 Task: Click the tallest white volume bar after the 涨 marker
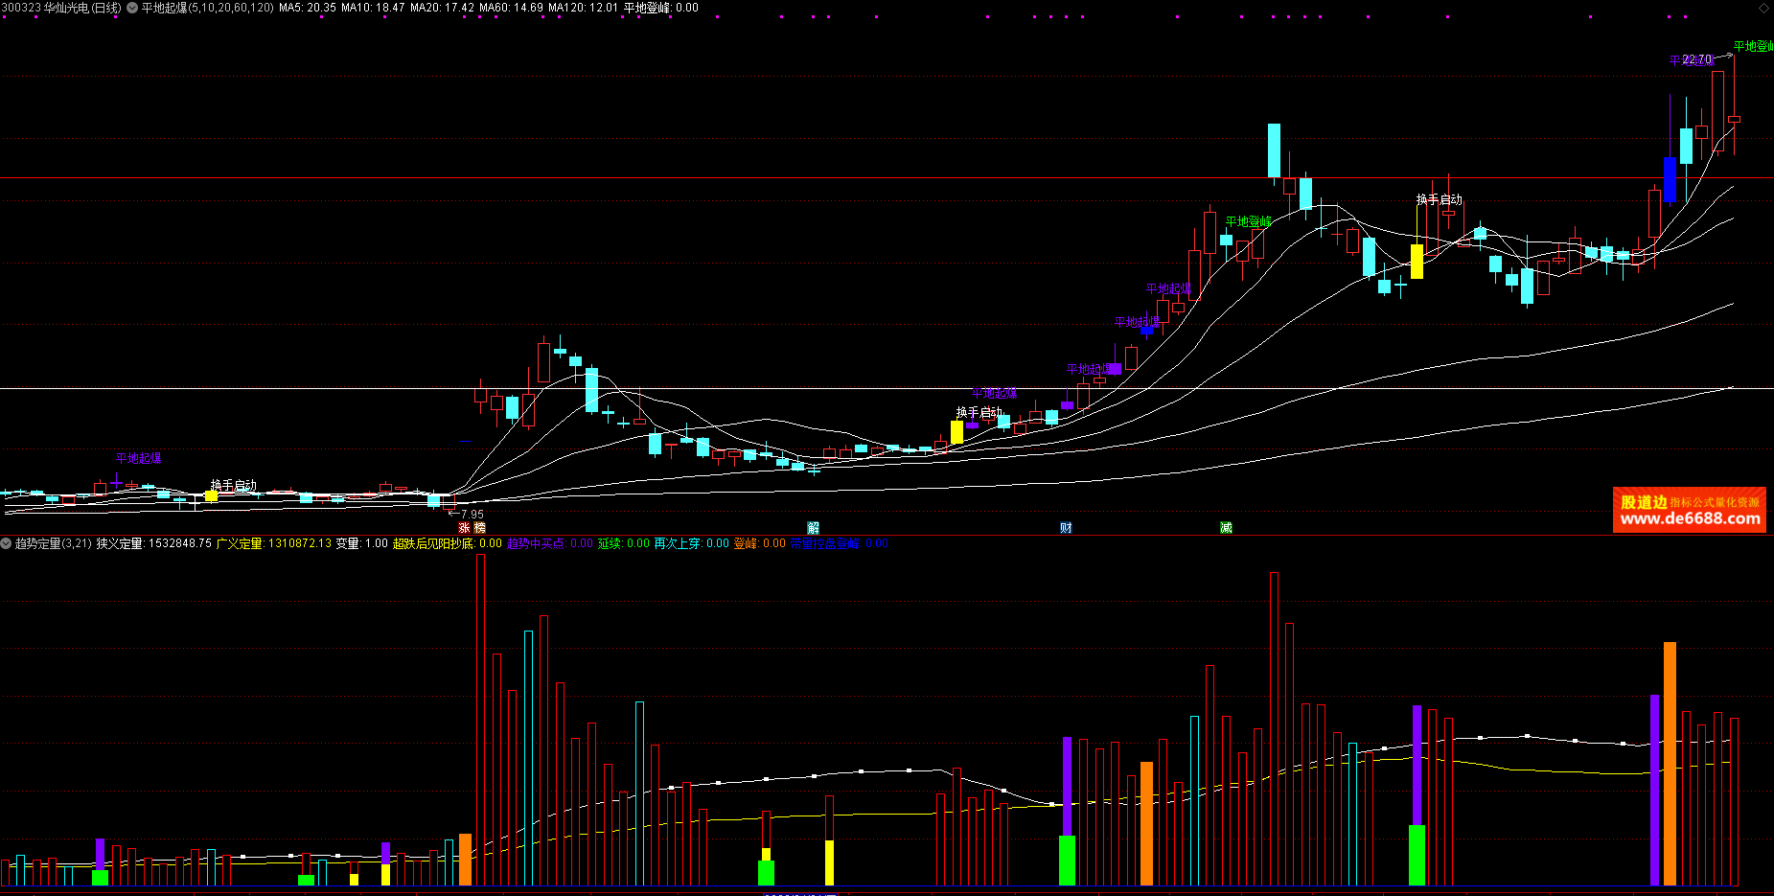480,720
